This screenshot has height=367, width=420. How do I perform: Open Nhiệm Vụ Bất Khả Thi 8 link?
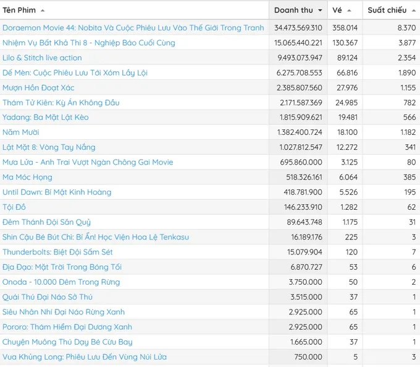[x=89, y=43]
